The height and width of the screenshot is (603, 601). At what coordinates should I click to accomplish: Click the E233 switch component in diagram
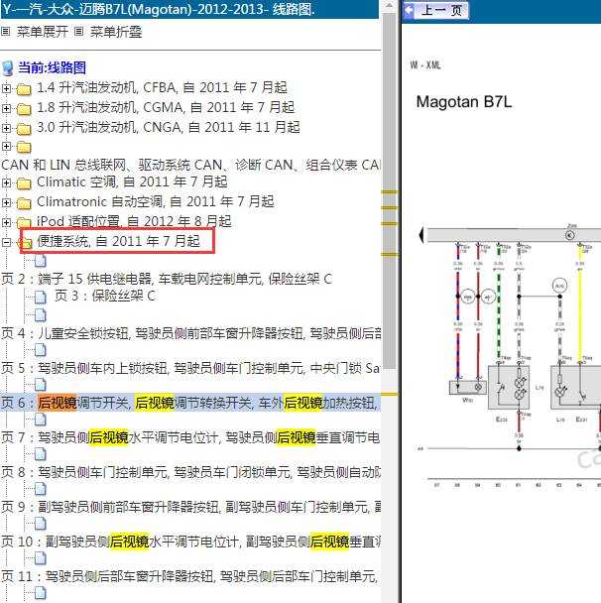pos(509,387)
